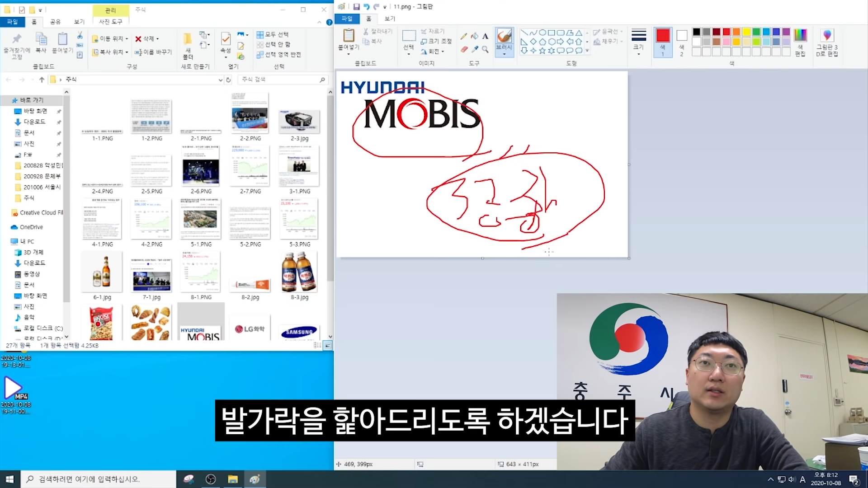The height and width of the screenshot is (488, 868).
Task: Click the undo arrow in Paint title bar
Action: [366, 7]
